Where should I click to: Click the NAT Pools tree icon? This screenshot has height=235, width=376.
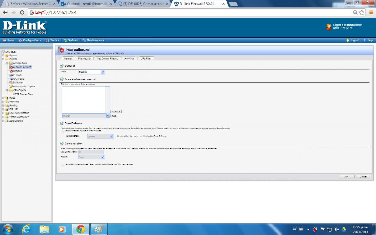point(11,79)
